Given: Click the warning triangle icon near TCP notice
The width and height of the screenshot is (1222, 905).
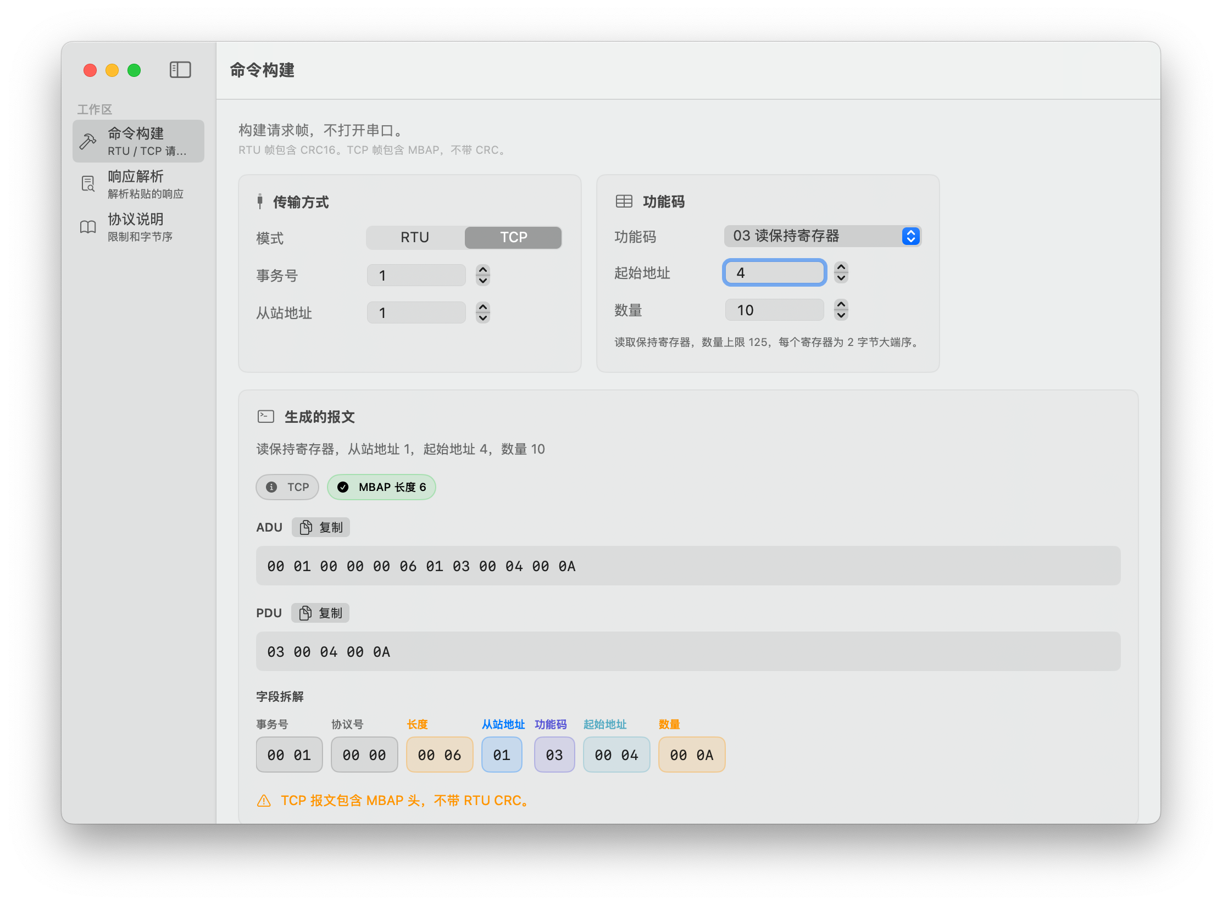Looking at the screenshot, I should tap(264, 801).
